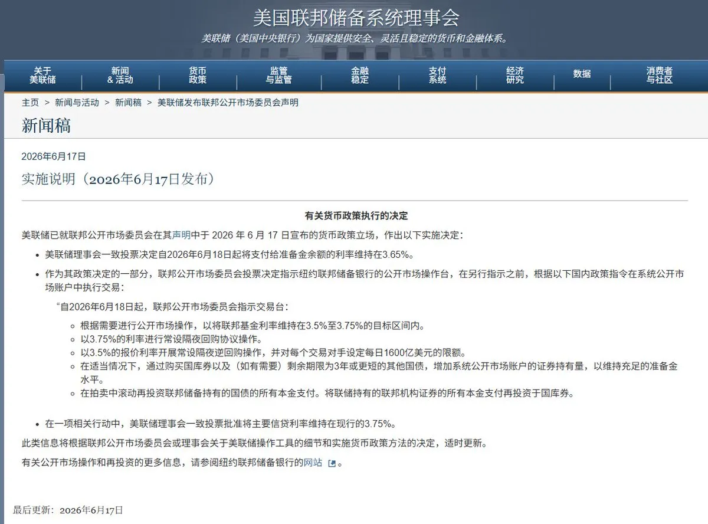Open the 网站 link for New York Fed
The width and height of the screenshot is (708, 524).
[x=313, y=463]
